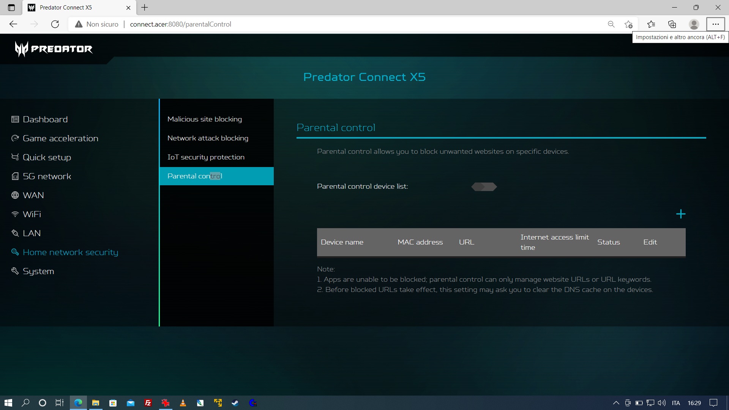Switch ITA keyboard language

[676, 403]
